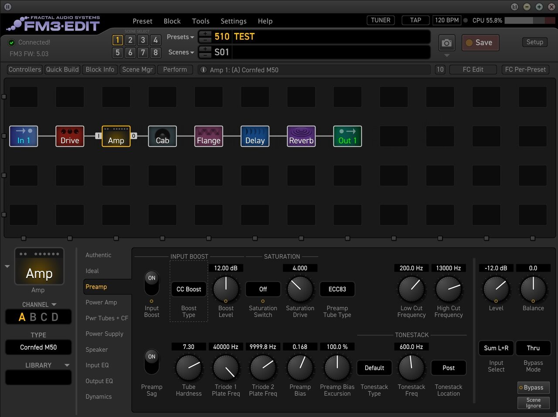This screenshot has width=558, height=417.
Task: Select scene 8 button
Action: coord(155,53)
